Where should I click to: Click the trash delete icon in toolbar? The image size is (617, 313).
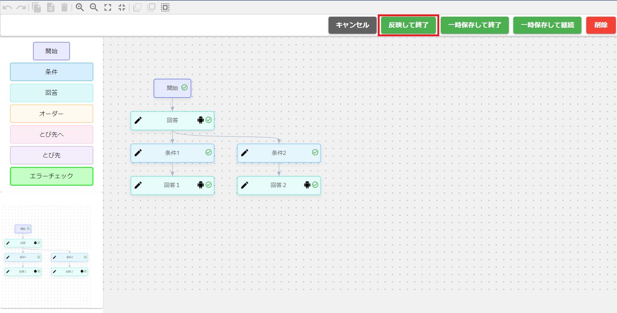[x=64, y=7]
